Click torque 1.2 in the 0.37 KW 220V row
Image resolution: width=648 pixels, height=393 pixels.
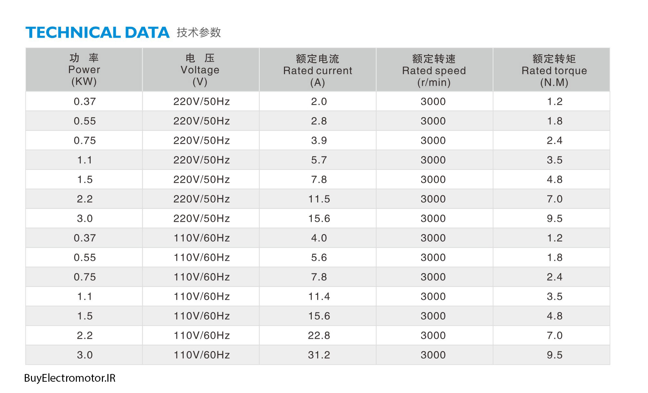[x=555, y=102]
